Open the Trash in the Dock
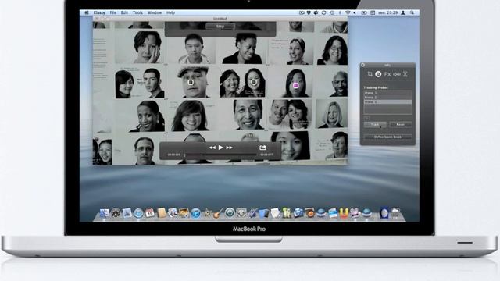This screenshot has width=500, height=281. (396, 212)
